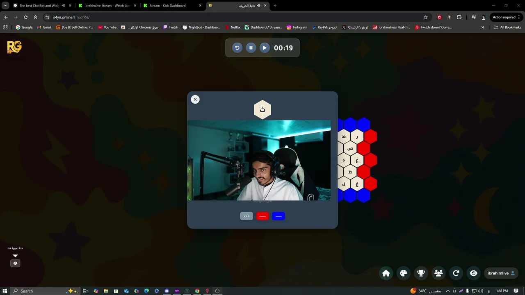Open the Google bookmark
Viewport: 525px width, 295px height.
24,27
